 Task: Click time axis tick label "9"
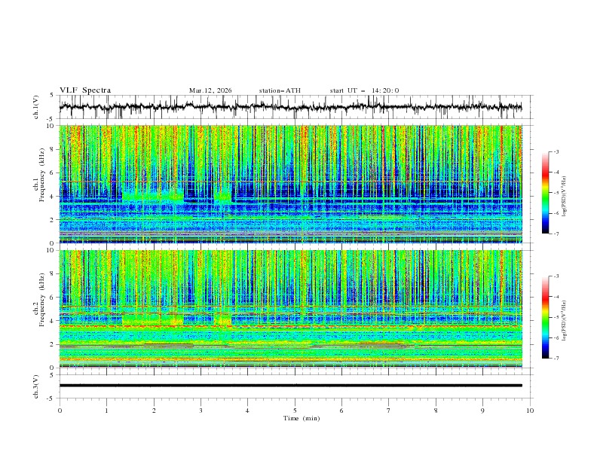click(482, 411)
